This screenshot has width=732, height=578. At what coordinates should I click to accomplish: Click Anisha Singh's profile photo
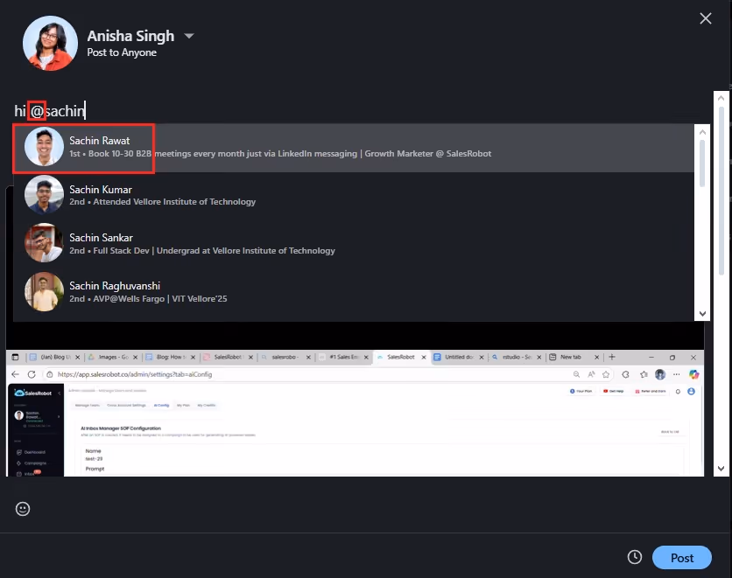pyautogui.click(x=51, y=44)
